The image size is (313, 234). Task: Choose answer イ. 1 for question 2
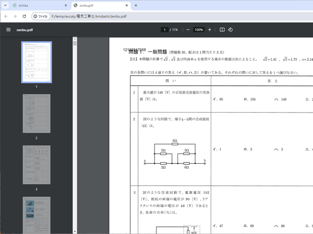(217, 149)
